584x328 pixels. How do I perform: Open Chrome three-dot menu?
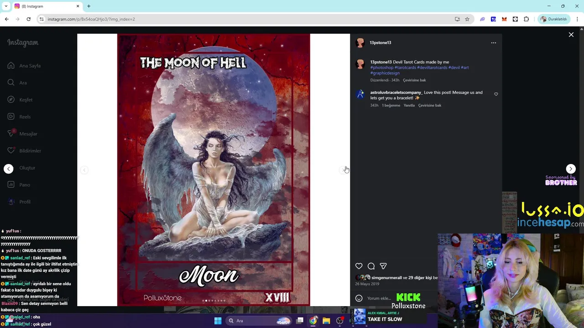click(x=577, y=19)
